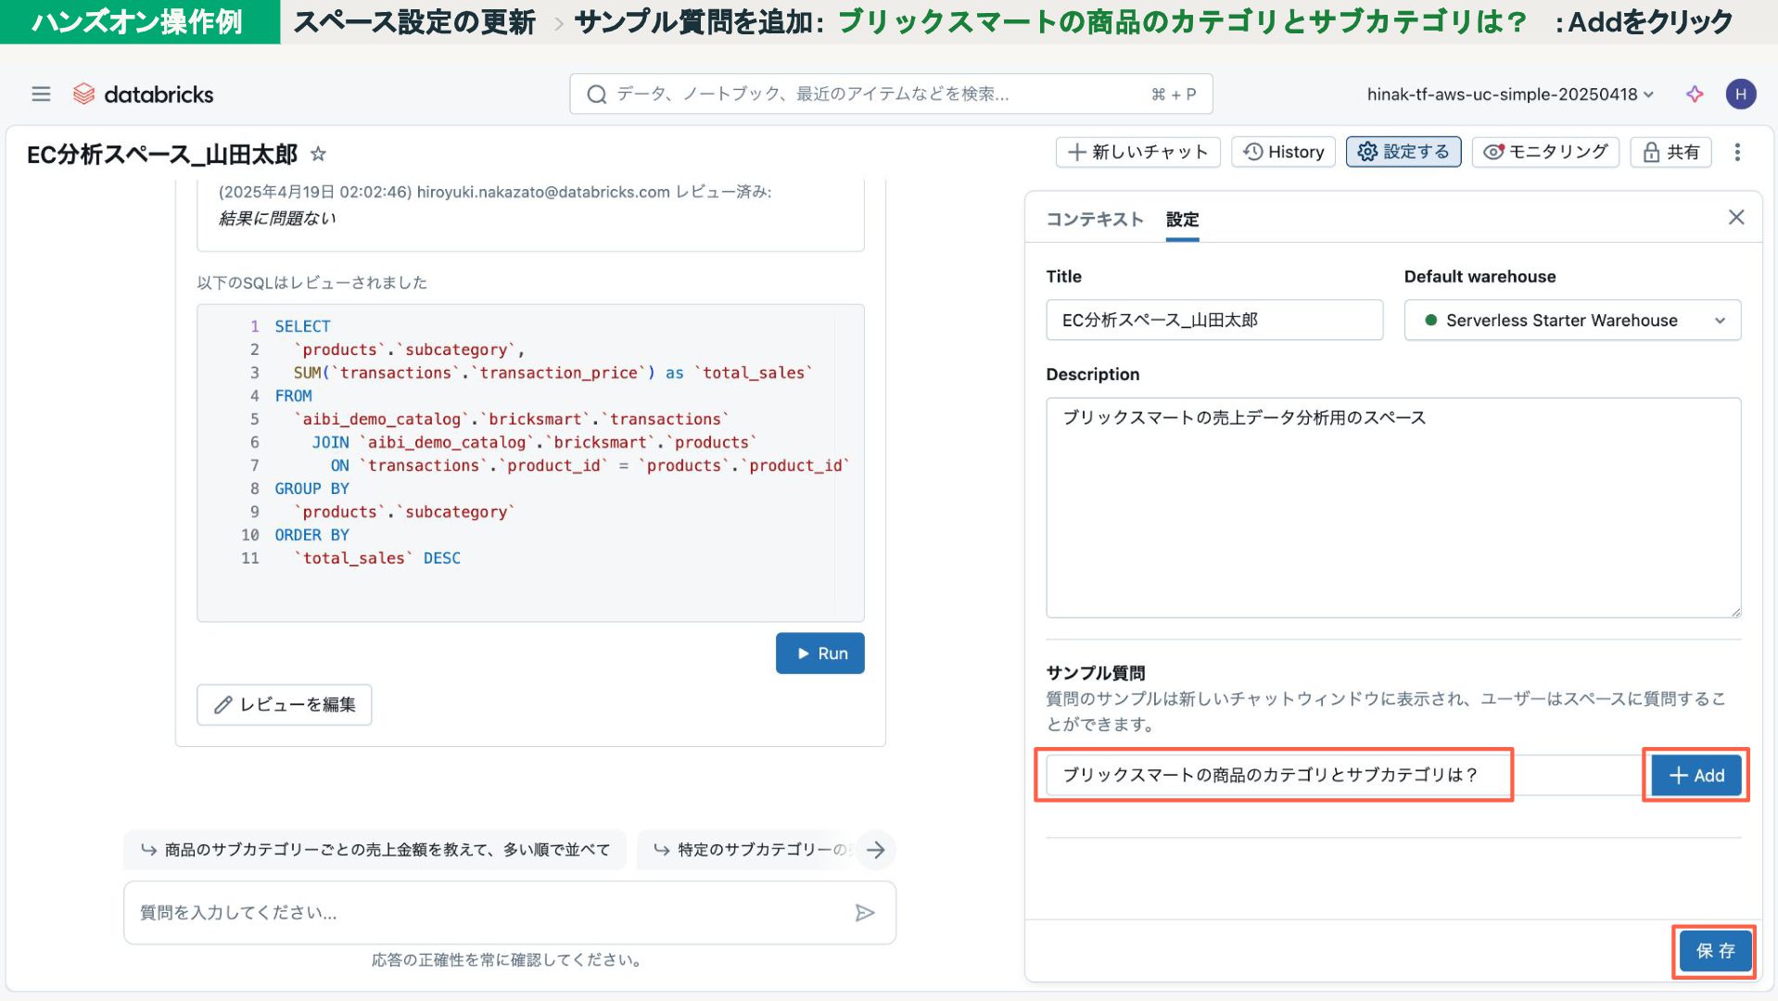This screenshot has height=1001, width=1778.
Task: Expand the Default warehouse dropdown
Action: 1572,320
